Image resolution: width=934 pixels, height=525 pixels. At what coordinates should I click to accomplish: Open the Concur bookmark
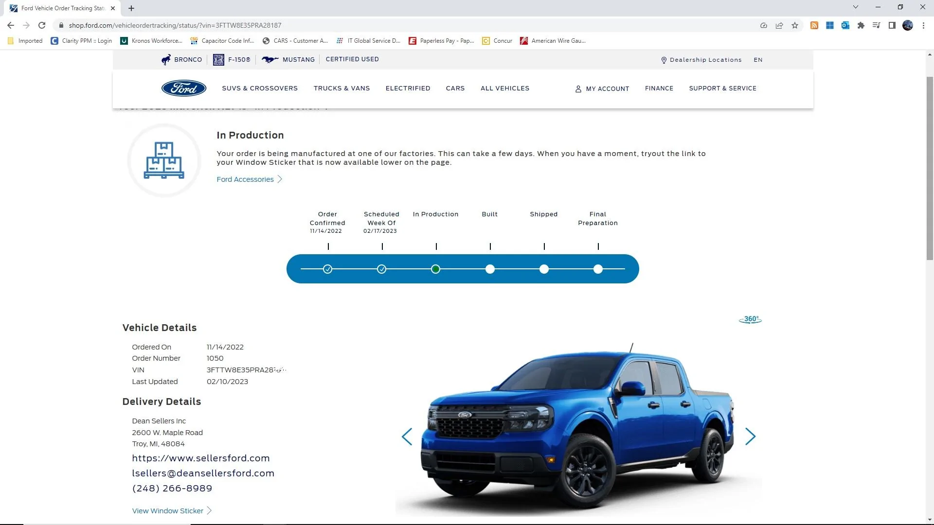tap(497, 41)
